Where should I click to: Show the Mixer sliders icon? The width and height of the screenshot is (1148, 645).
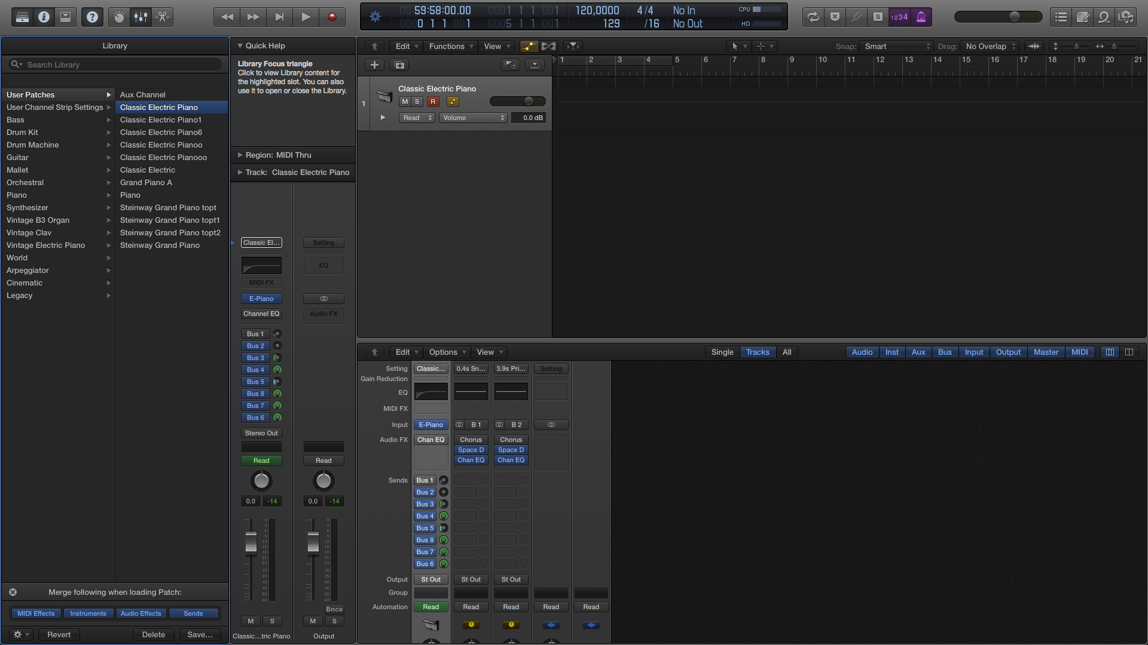click(x=141, y=17)
